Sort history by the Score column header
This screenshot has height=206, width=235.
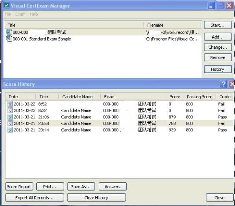point(175,97)
